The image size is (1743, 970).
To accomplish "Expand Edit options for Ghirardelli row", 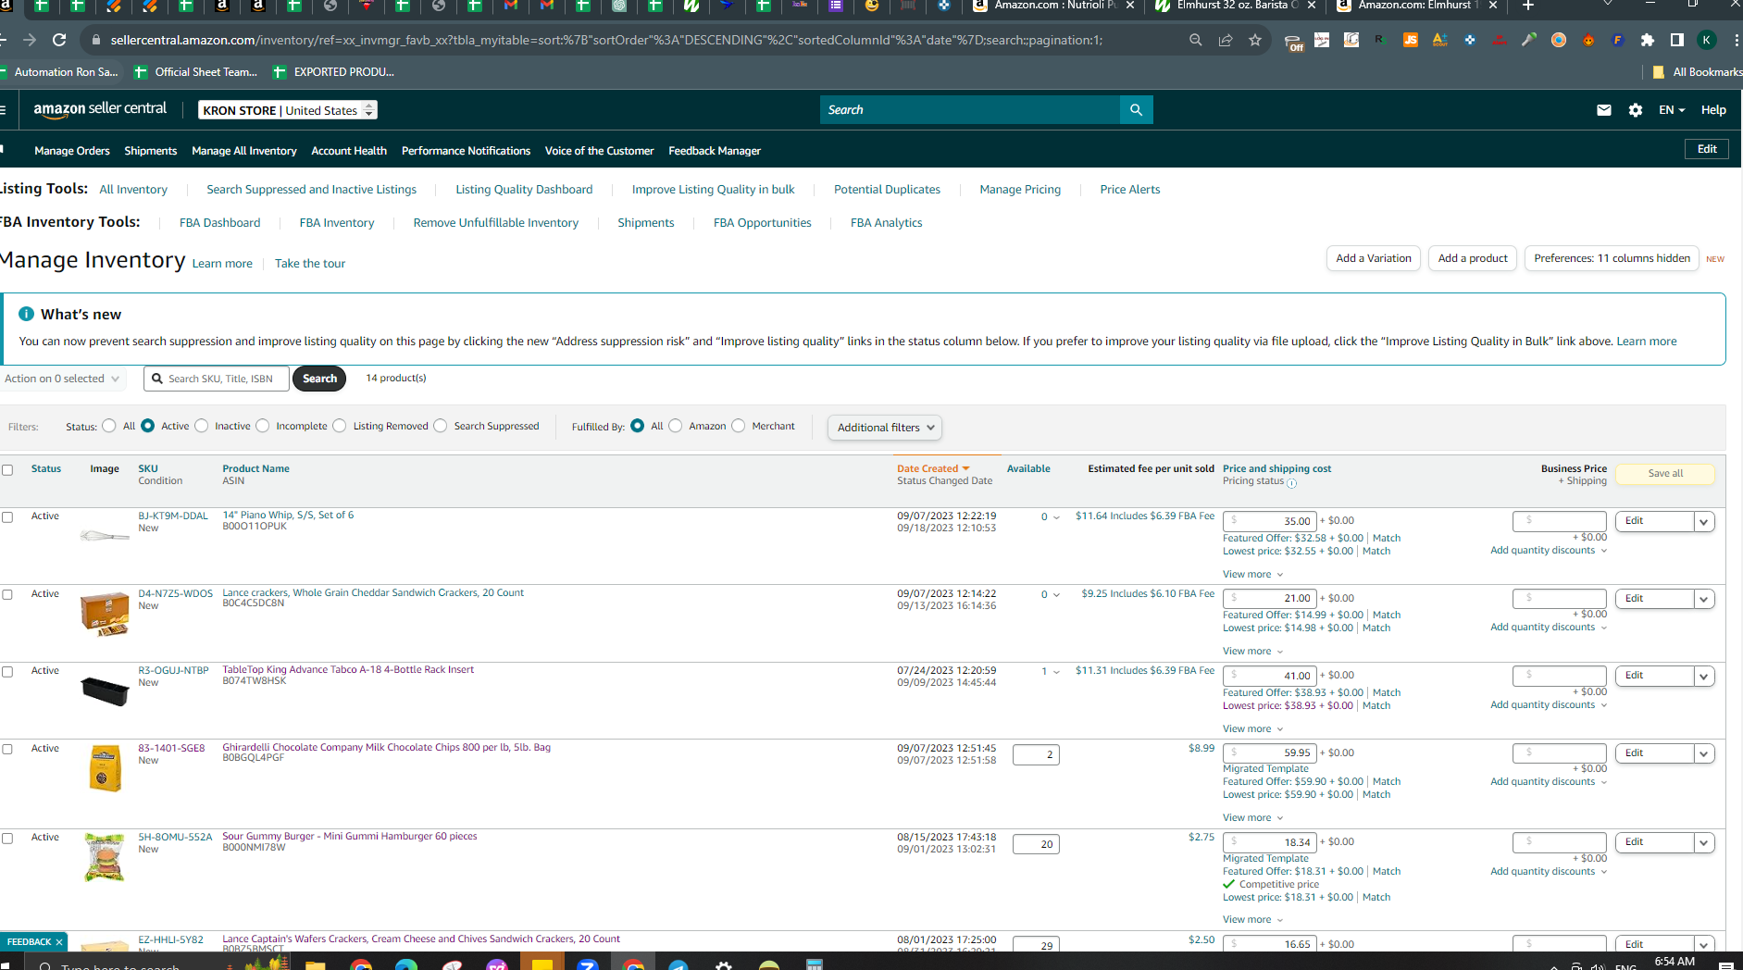I will pyautogui.click(x=1703, y=753).
